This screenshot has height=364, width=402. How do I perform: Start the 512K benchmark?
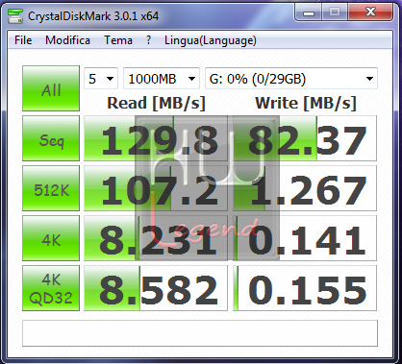coord(51,188)
